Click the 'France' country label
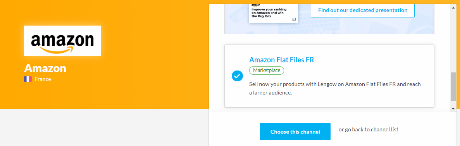 (x=43, y=79)
